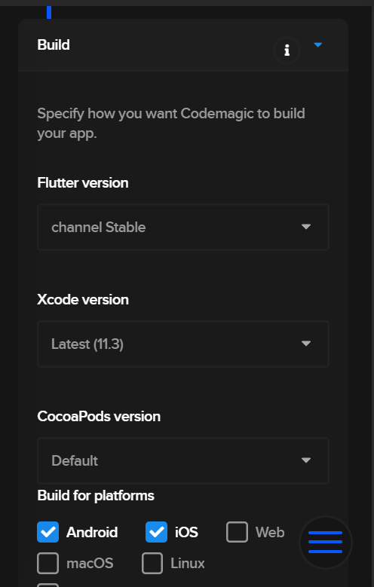Collapse the Build section with blue arrow
374x587 pixels.
pos(317,45)
